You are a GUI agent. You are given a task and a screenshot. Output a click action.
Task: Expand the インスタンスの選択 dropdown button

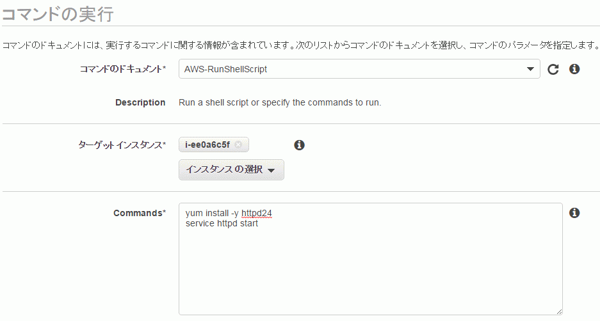pos(231,169)
